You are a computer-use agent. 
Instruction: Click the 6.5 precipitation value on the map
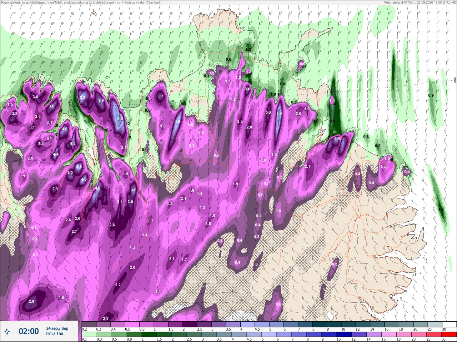[120, 119]
